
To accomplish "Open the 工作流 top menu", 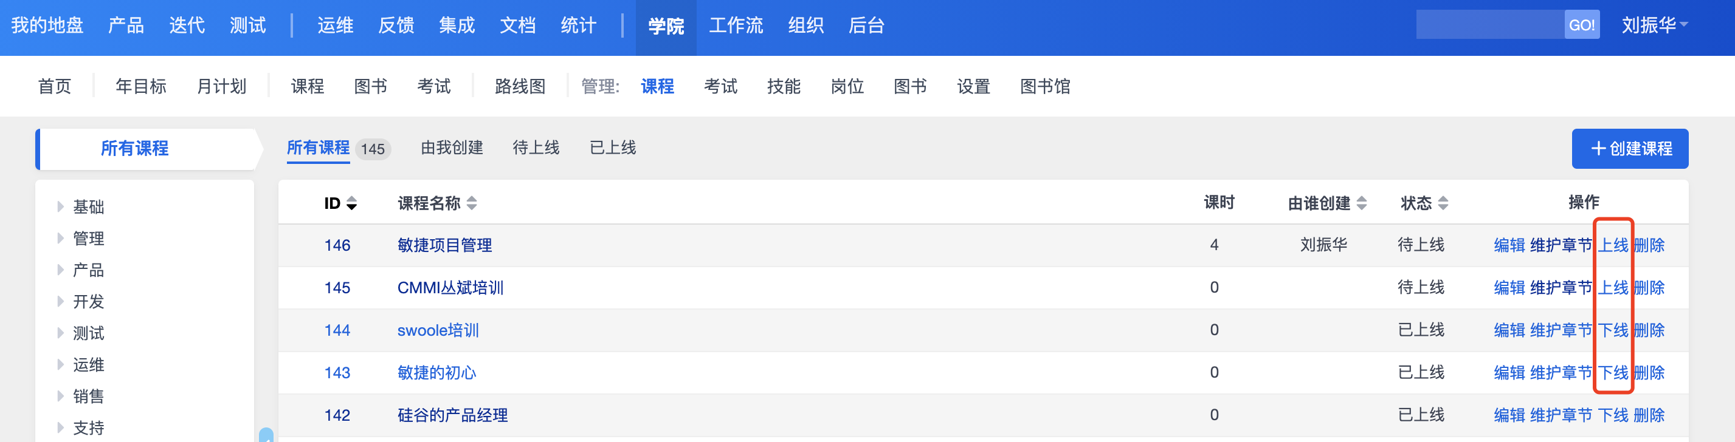I will [x=736, y=25].
